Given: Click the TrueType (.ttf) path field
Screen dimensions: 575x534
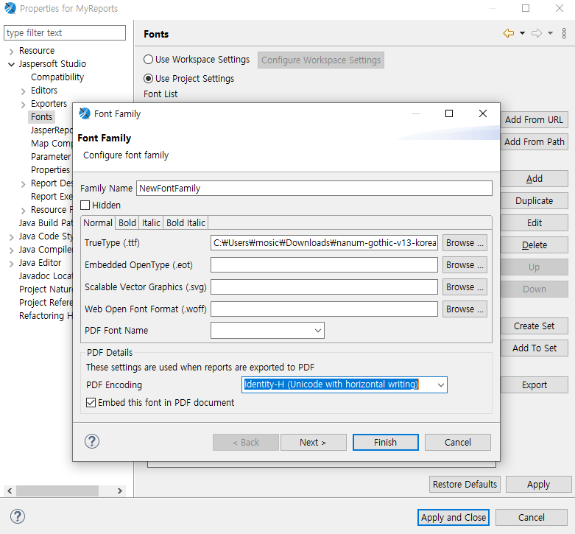Looking at the screenshot, I should pos(324,243).
